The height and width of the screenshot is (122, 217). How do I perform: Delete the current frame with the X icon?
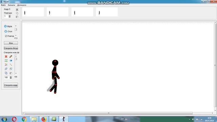pos(17,9)
